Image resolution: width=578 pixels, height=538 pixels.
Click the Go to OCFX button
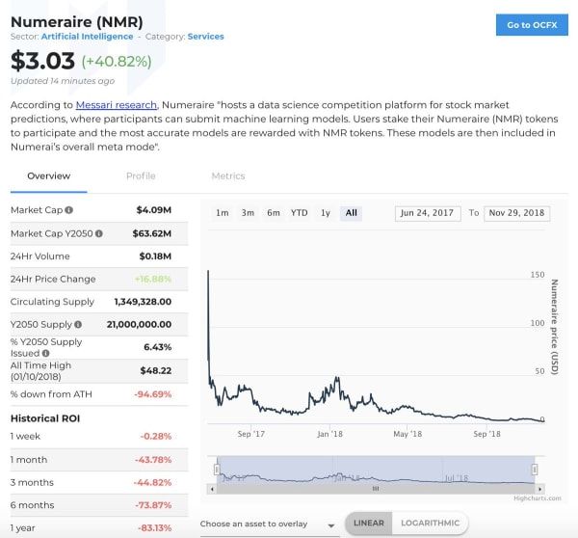pos(532,25)
